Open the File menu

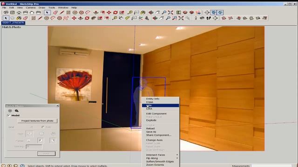click(4, 7)
